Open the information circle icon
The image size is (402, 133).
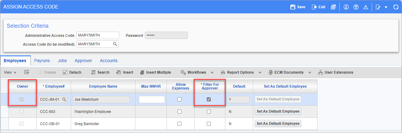[x=346, y=7]
